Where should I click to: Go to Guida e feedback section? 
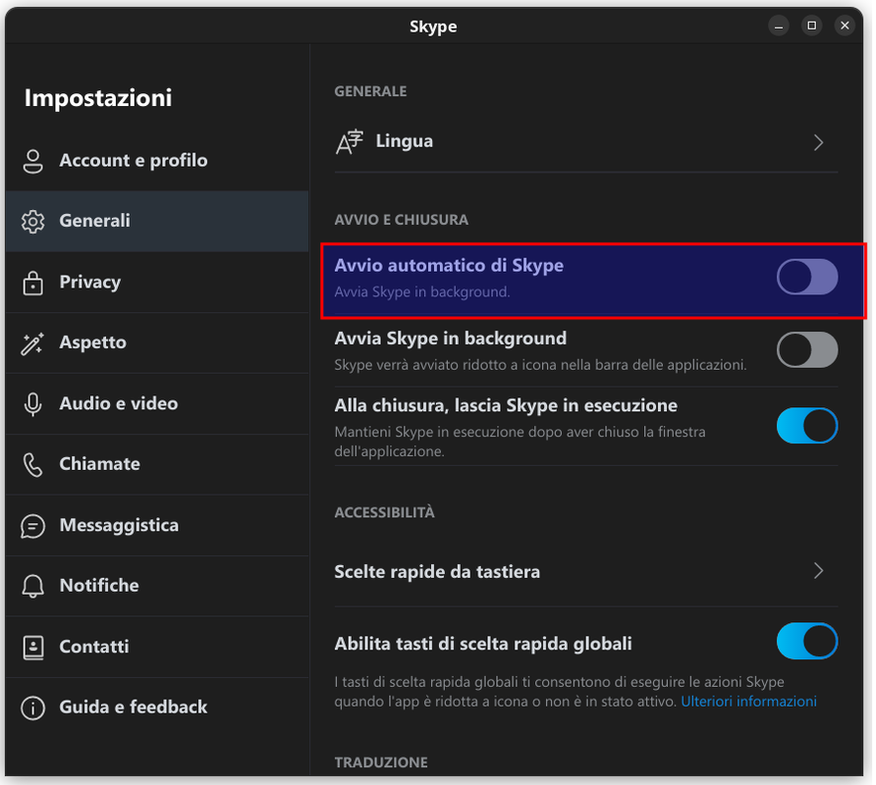(134, 707)
